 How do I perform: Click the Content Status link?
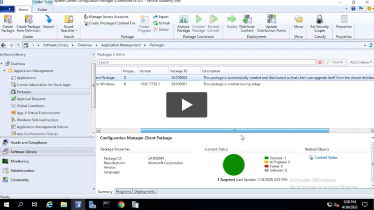coord(326,158)
